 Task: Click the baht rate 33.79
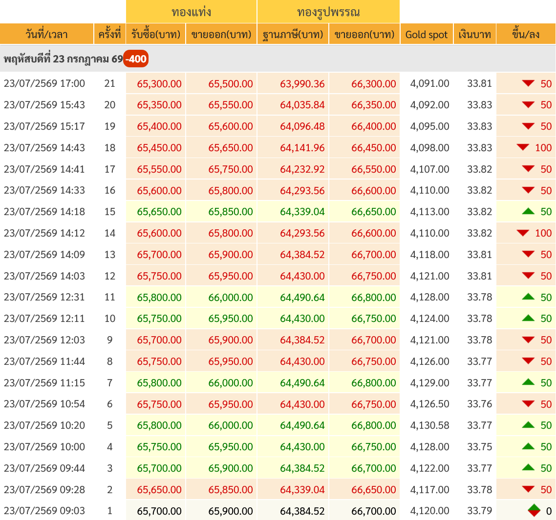pos(479,511)
